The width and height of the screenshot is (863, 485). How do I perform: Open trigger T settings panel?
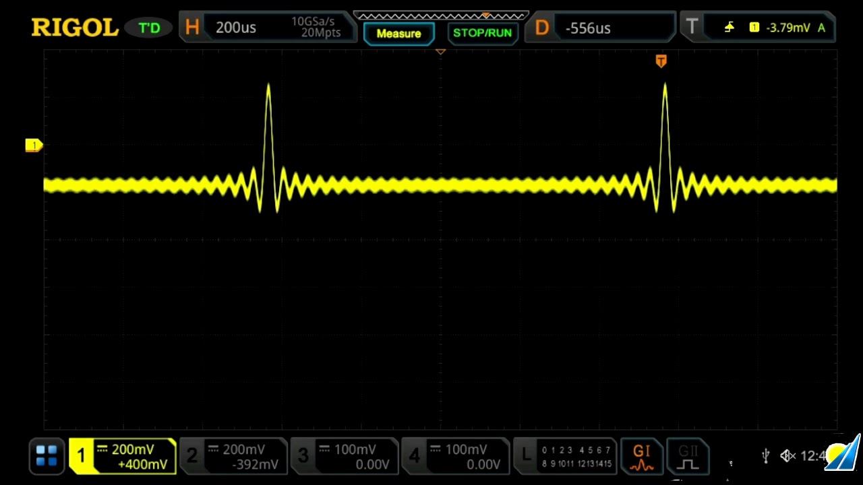[x=757, y=28]
